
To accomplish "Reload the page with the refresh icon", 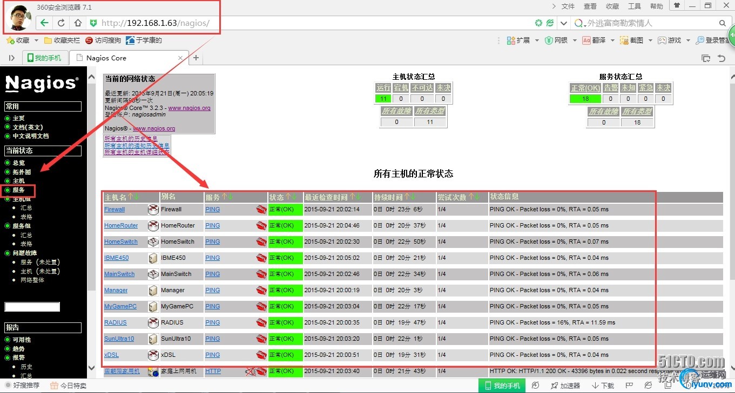I will [x=61, y=23].
